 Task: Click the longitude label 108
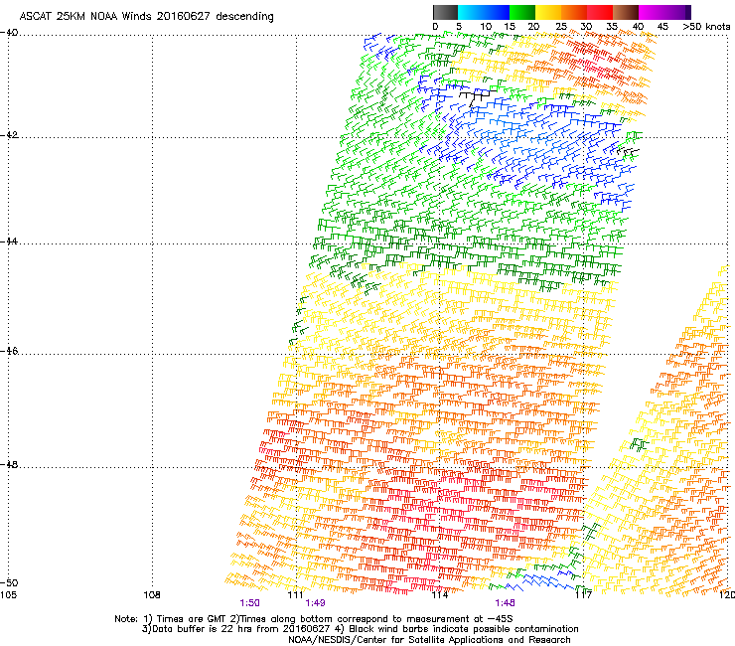pos(152,595)
